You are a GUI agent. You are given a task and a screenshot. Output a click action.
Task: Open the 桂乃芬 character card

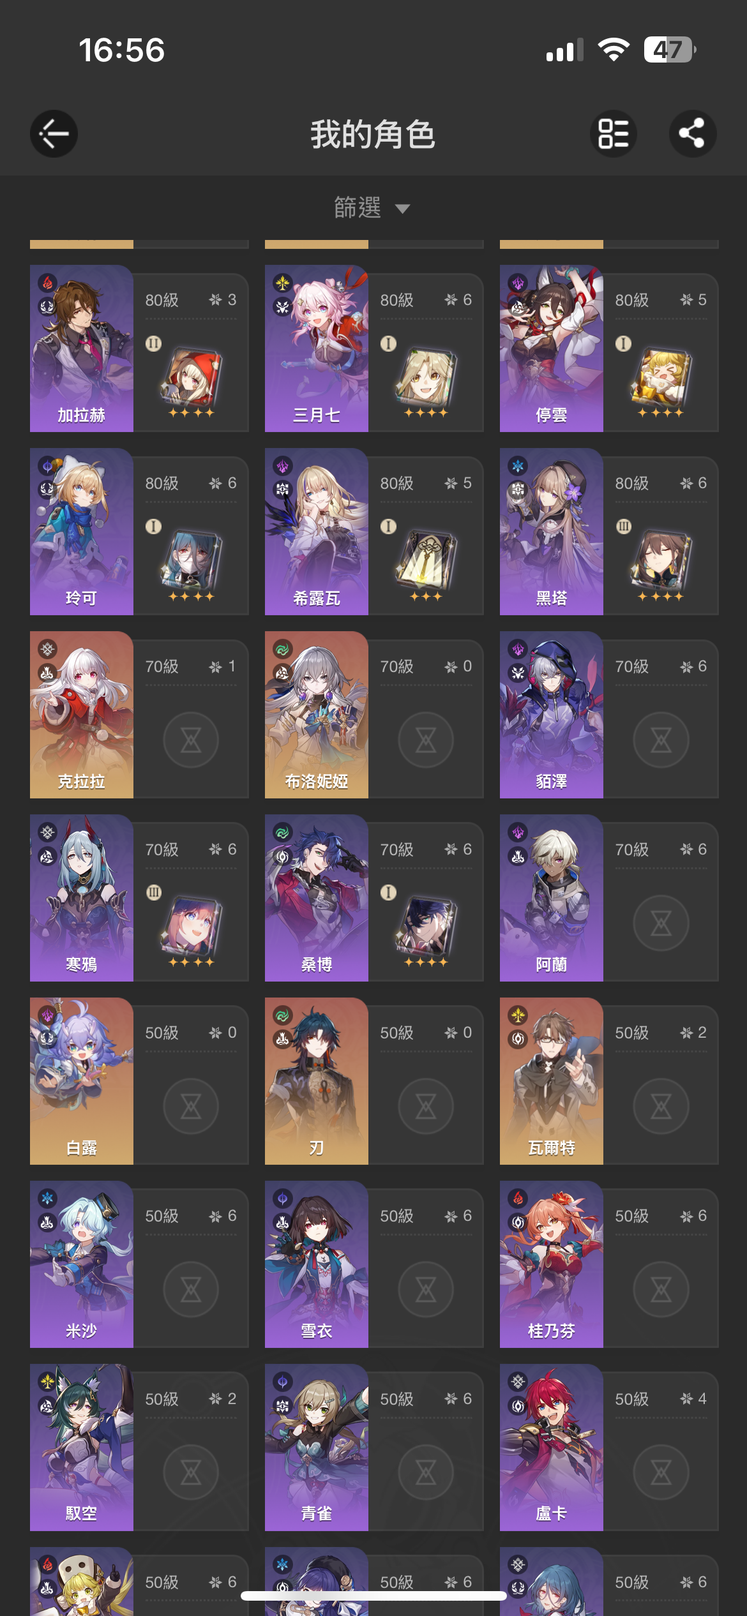tap(609, 1264)
